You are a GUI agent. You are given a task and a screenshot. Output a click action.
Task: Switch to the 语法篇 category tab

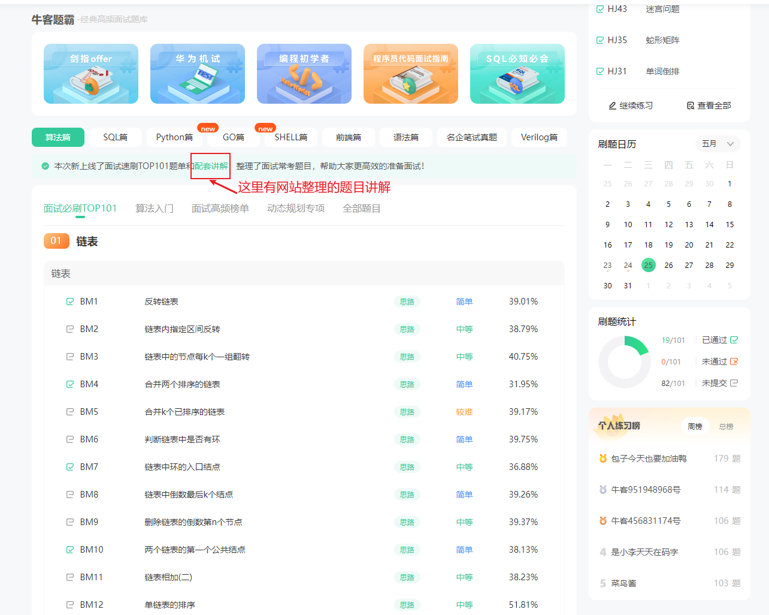point(406,137)
